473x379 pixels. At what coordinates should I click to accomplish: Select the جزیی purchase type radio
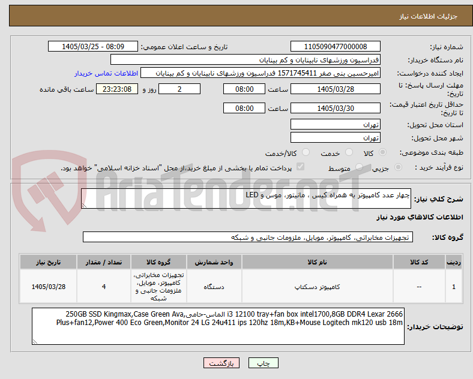(x=398, y=167)
